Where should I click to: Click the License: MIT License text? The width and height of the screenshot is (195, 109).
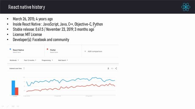(x=27, y=35)
